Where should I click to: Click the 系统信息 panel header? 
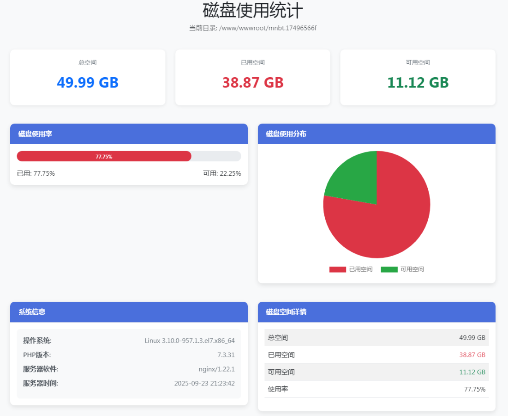129,312
